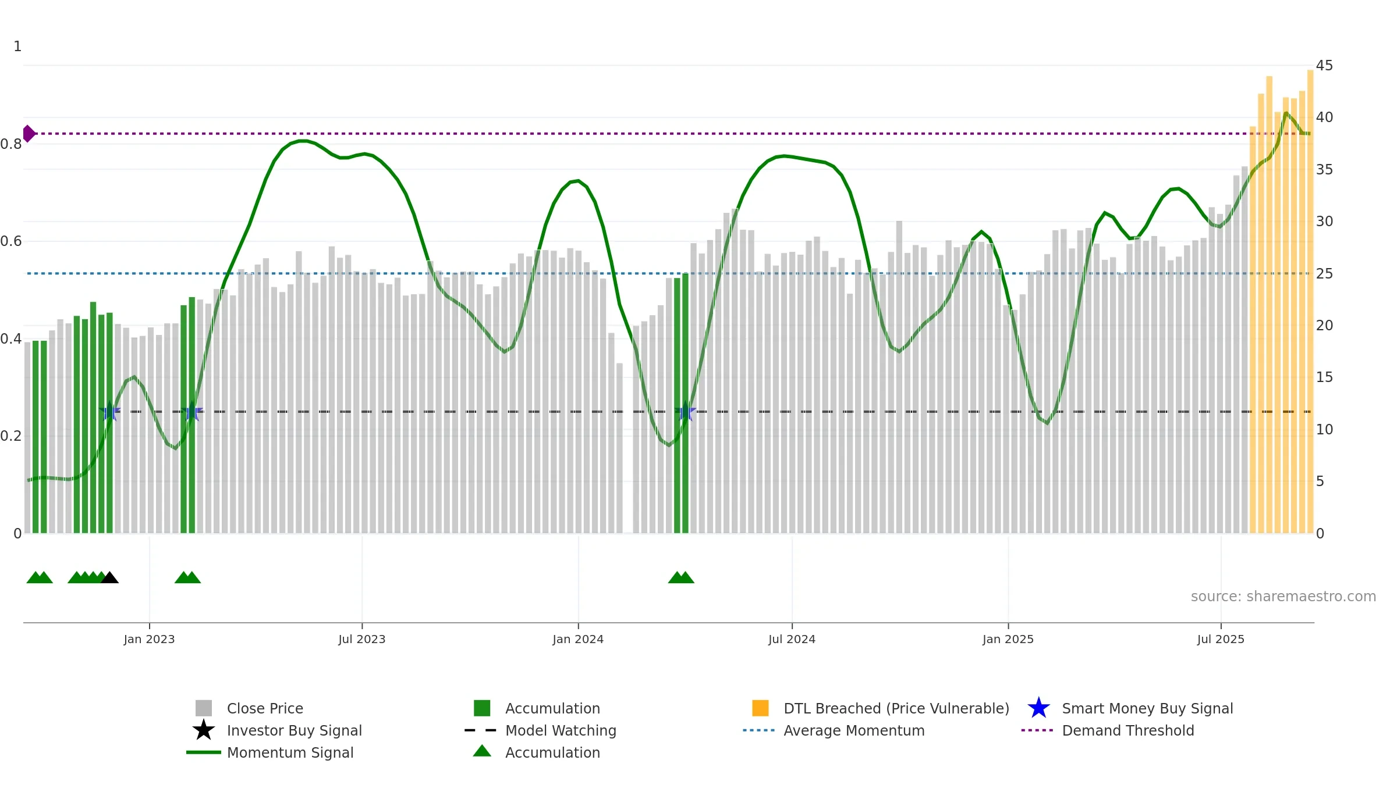The image size is (1397, 785).
Task: Click the orange DTL Breached legend swatch
Action: point(760,708)
